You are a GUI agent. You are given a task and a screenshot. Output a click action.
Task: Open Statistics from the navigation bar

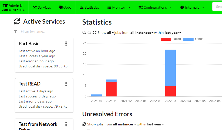click(x=89, y=7)
